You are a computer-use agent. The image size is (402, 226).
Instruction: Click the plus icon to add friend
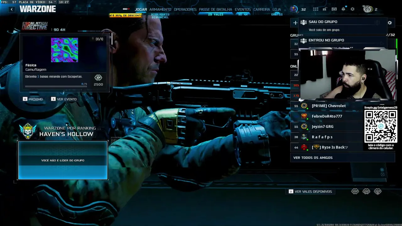coord(295,23)
